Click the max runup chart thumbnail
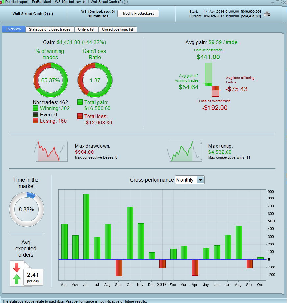This screenshot has height=303, width=287. click(x=184, y=151)
